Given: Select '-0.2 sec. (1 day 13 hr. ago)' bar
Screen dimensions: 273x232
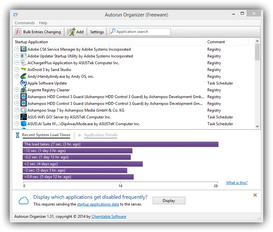Looking at the screenshot, I should click(77, 157).
